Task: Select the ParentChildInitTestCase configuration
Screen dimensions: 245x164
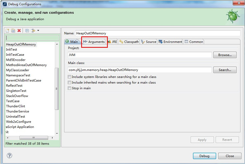Action: coord(24,80)
